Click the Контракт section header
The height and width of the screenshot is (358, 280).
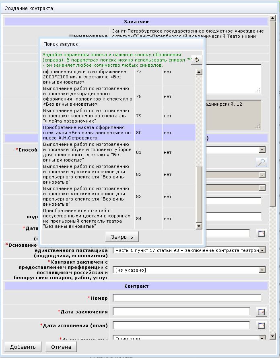(136, 286)
